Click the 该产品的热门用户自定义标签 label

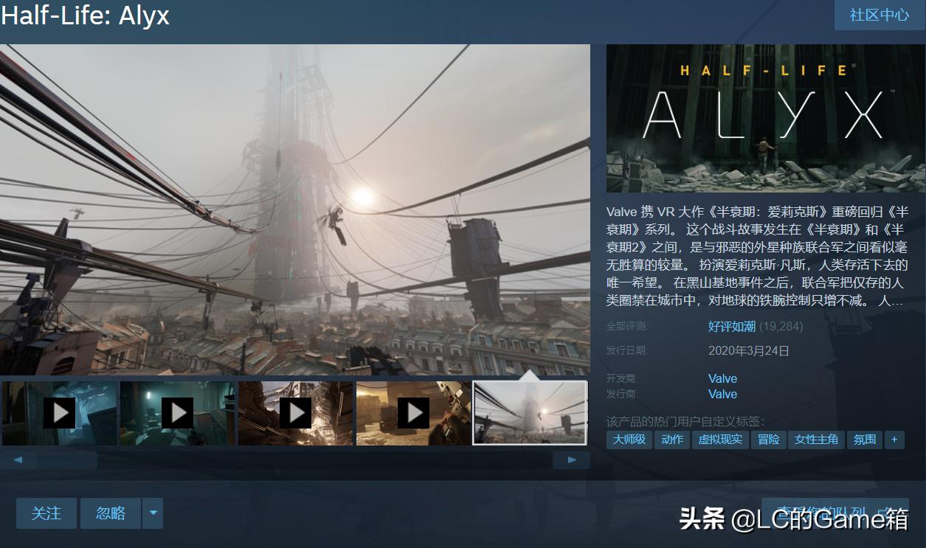pos(685,421)
